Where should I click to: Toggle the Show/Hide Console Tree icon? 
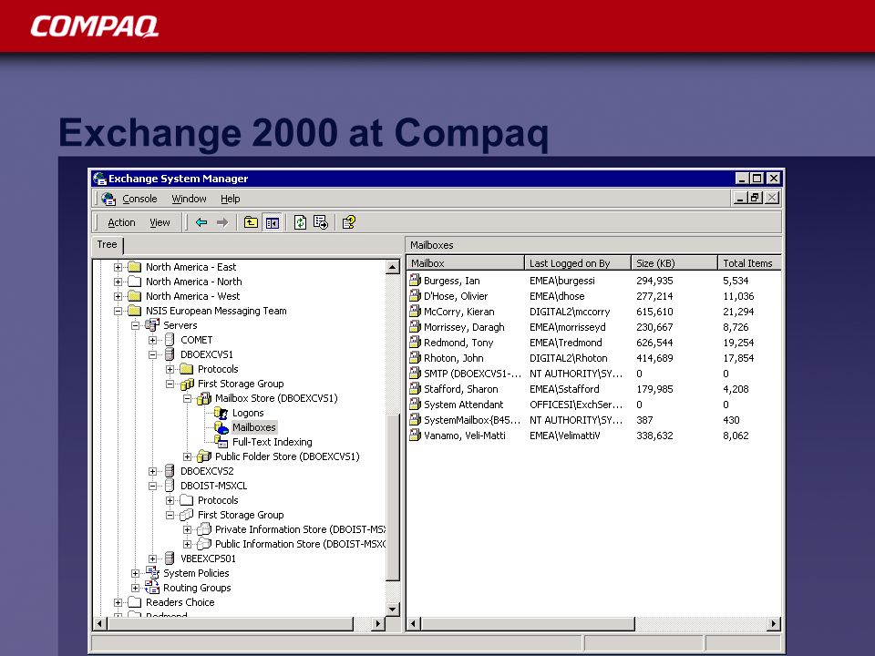pyautogui.click(x=273, y=222)
